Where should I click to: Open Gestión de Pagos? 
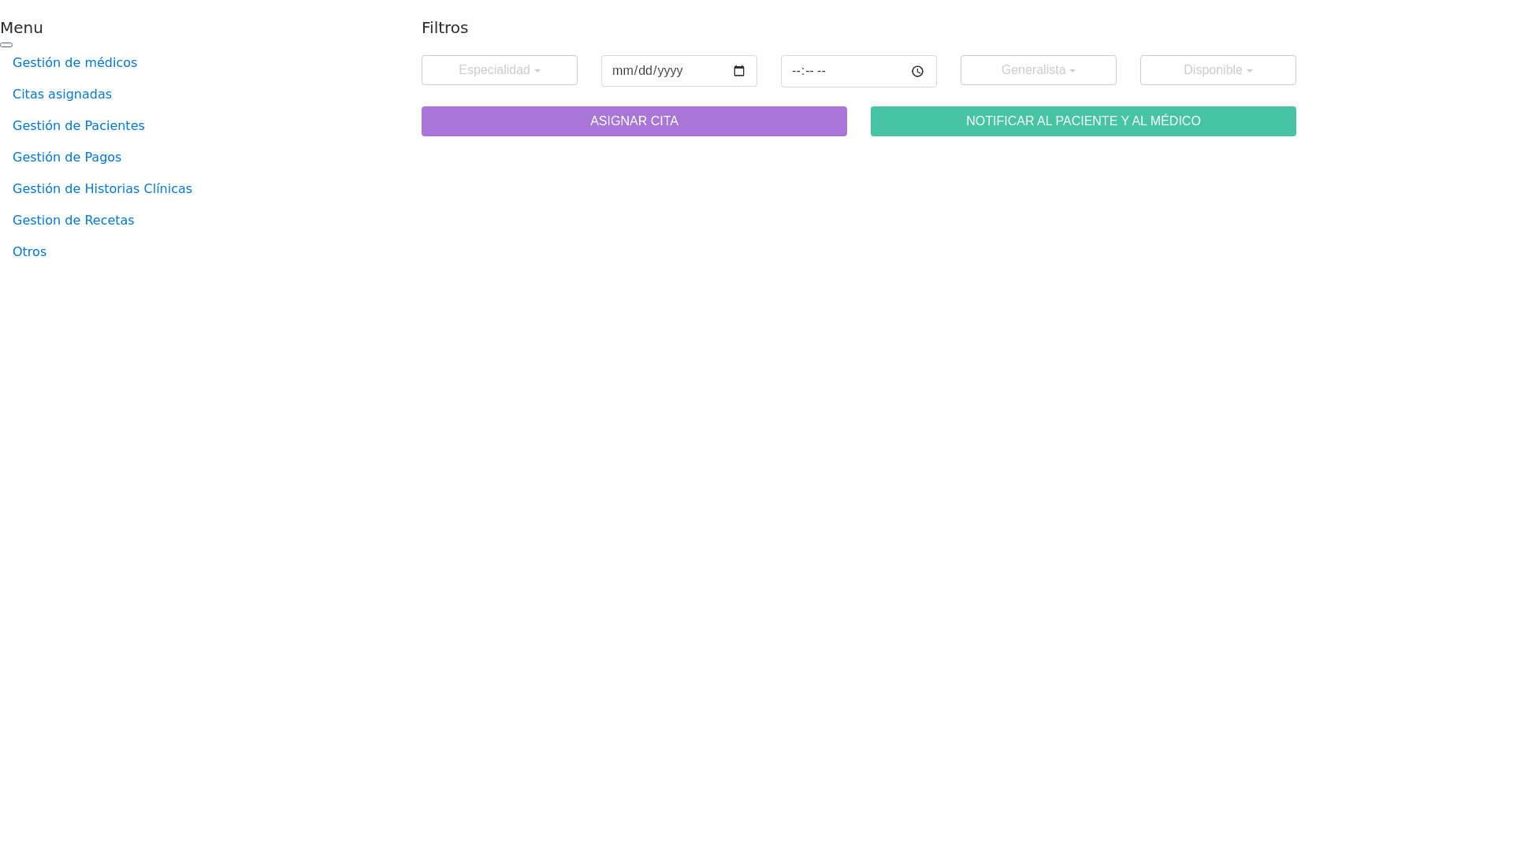[67, 158]
